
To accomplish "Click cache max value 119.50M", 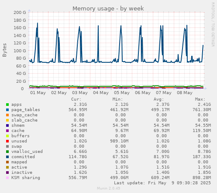I will tap(202, 131).
